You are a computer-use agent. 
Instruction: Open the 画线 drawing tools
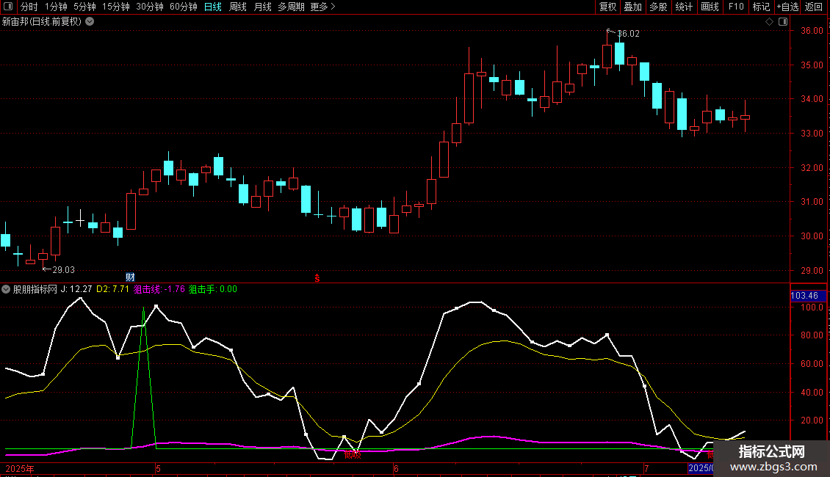(710, 7)
